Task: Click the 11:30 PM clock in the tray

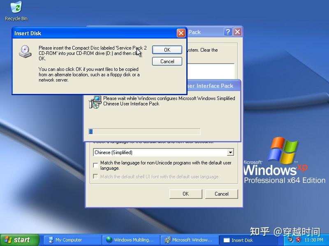Action: (x=314, y=240)
